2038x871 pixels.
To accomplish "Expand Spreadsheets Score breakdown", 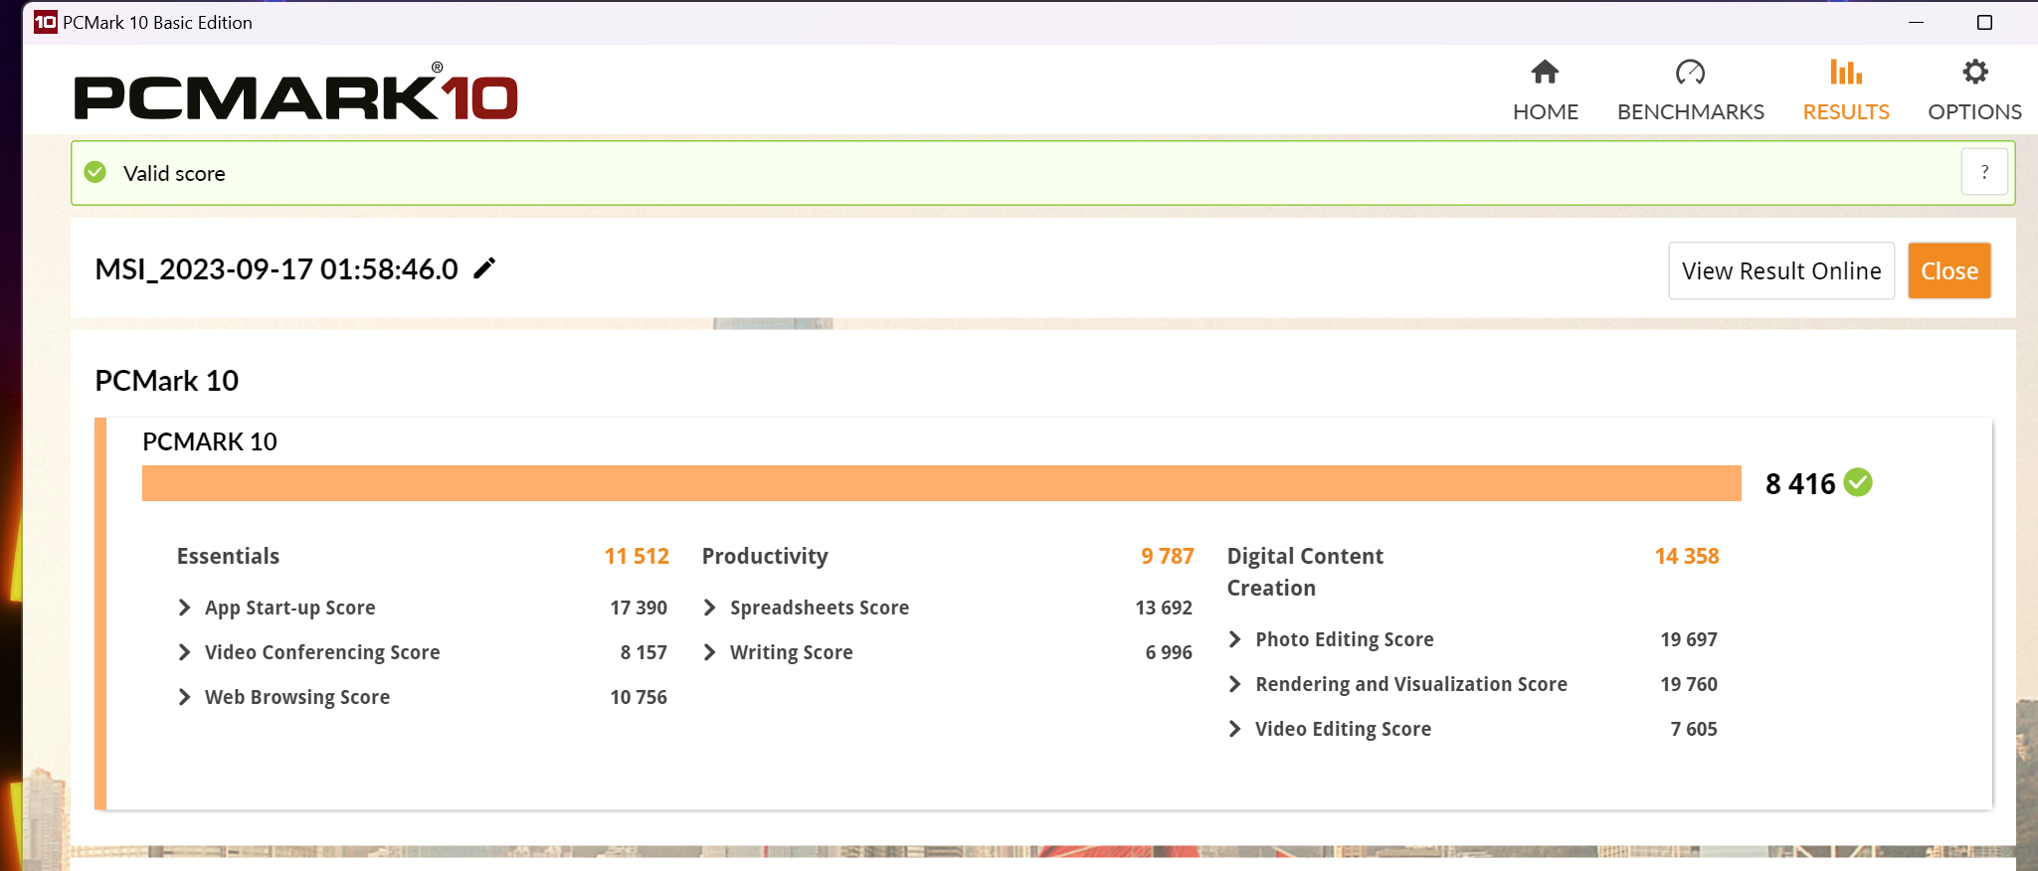I will (709, 608).
